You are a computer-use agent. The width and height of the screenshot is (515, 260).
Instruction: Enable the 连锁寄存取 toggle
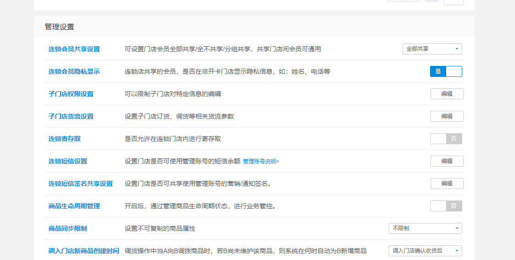[446, 139]
